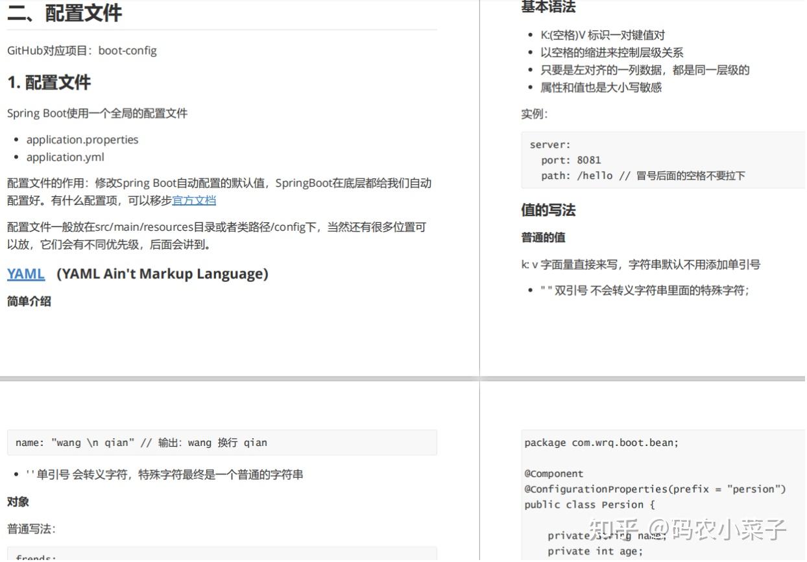
Task: Open the YAML link
Action: pyautogui.click(x=25, y=274)
